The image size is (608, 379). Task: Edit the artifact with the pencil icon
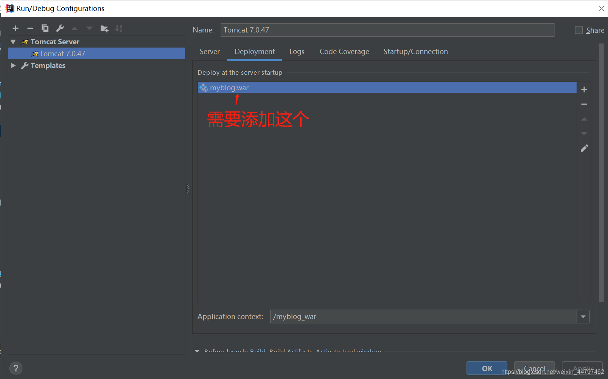coord(584,148)
